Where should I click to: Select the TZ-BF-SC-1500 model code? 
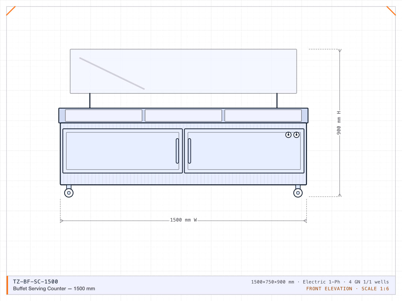tap(35, 282)
